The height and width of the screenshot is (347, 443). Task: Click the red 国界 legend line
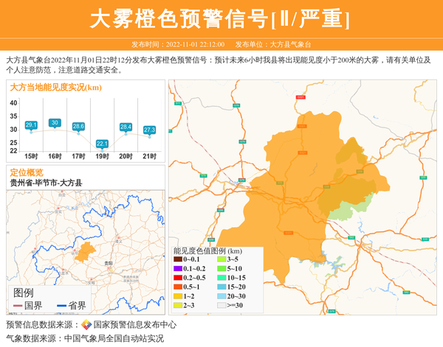(x=18, y=306)
